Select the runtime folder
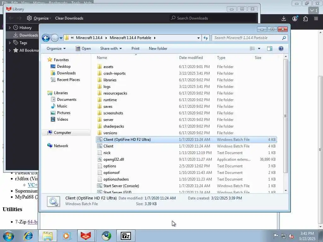The image size is (323, 242). coord(110,100)
